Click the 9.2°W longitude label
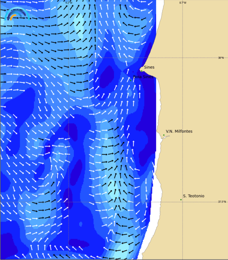 (x=68, y=3)
